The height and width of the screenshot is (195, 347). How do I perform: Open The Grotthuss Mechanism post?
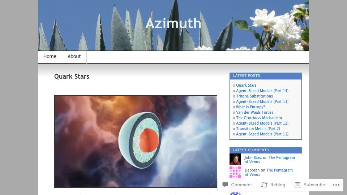(x=259, y=118)
